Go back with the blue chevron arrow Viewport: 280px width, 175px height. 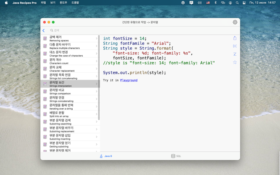tap(44, 30)
